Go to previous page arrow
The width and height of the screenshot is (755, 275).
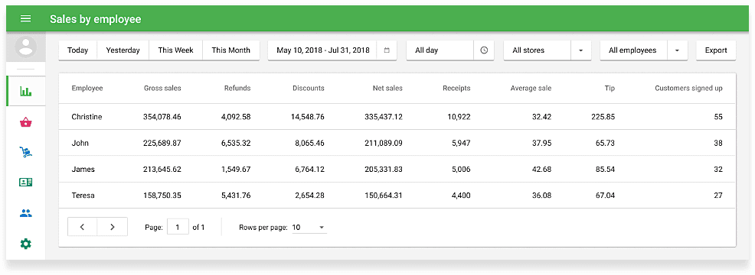click(83, 227)
